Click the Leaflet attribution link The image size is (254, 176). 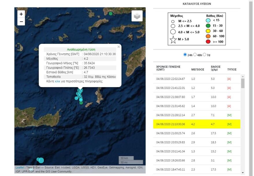19,167
